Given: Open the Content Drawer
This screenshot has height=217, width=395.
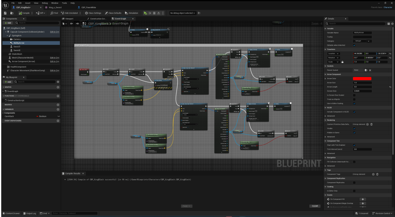Looking at the screenshot, I should coord(11,213).
